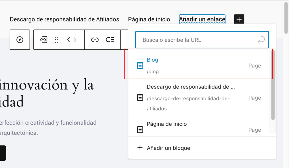Screen dimensions: 289x168
Task: Click the Añadir un enlace placeholder
Action: (x=202, y=19)
